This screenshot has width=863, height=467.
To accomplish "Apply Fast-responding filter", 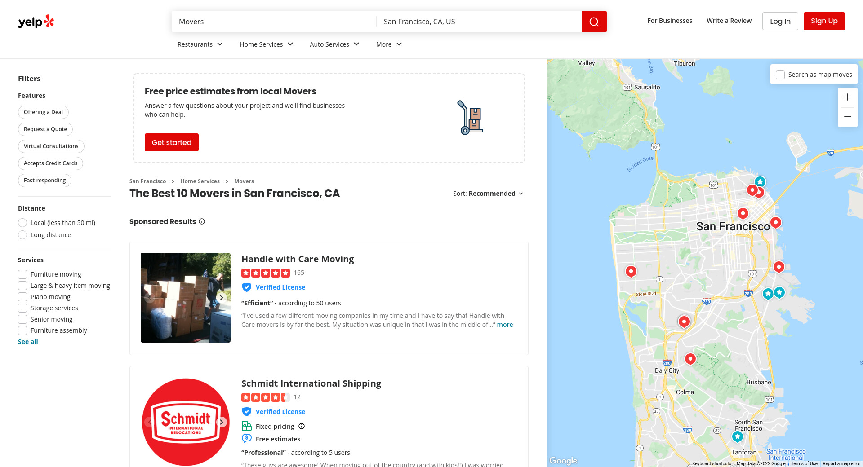I will click(44, 181).
